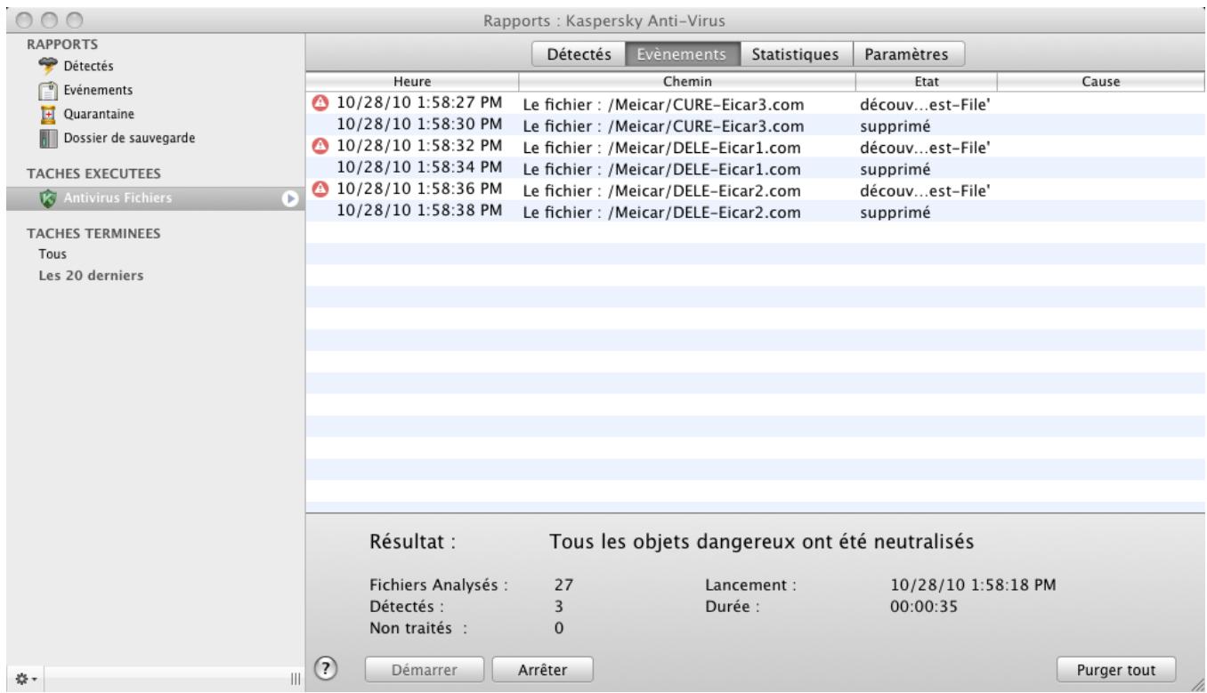Click DELE-Eicar1.com path in 1:58:34 row
The width and height of the screenshot is (1207, 693).
pyautogui.click(x=662, y=169)
